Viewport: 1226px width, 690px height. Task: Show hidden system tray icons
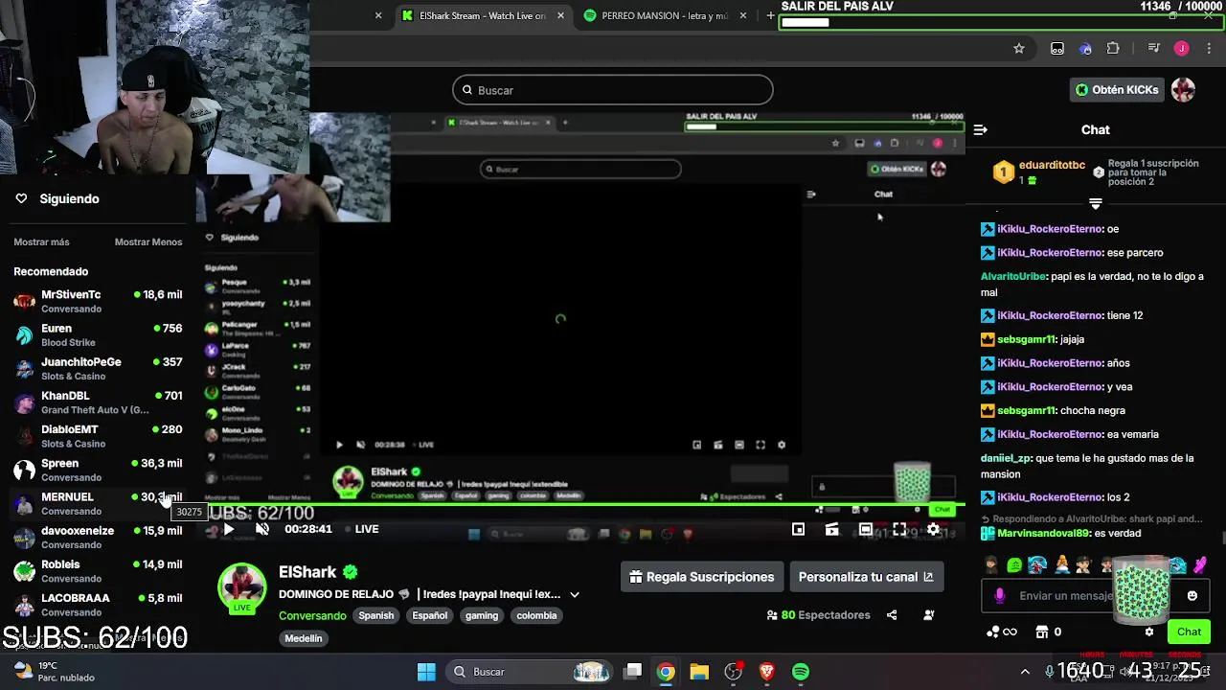(1025, 672)
